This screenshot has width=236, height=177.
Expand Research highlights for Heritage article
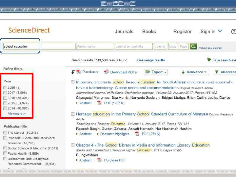point(113,134)
